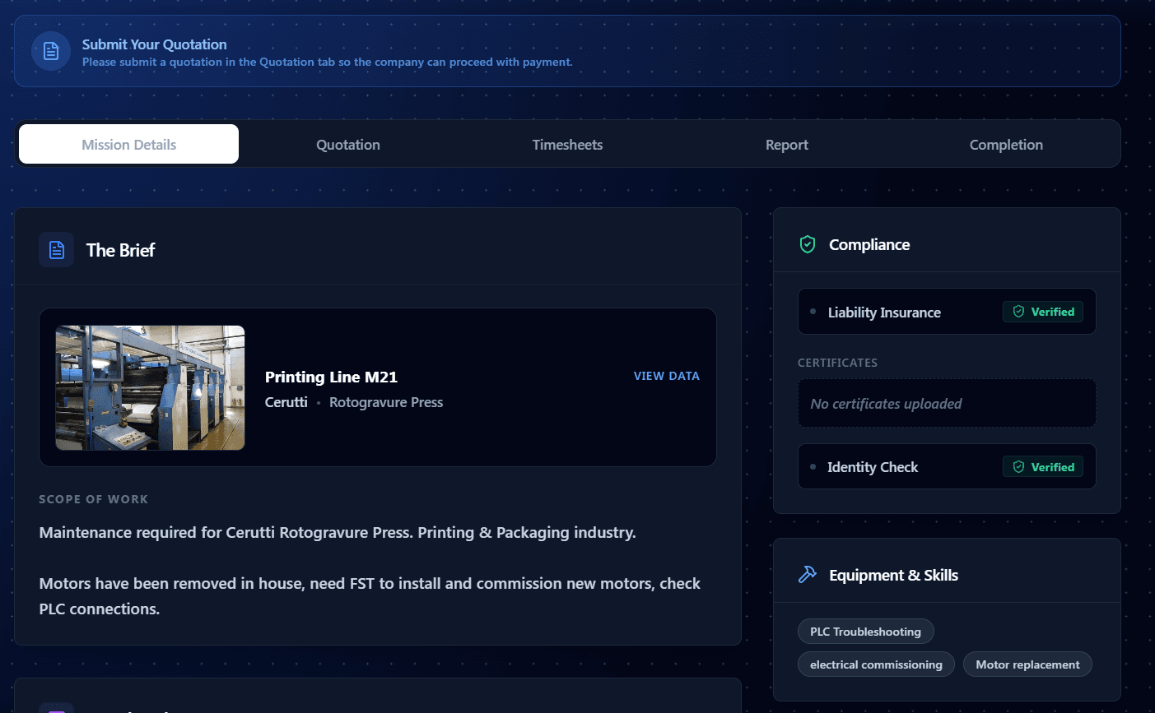Screen dimensions: 1155x713
Task: Click the document icon beside Submit Your Quotation
Action: (x=50, y=52)
